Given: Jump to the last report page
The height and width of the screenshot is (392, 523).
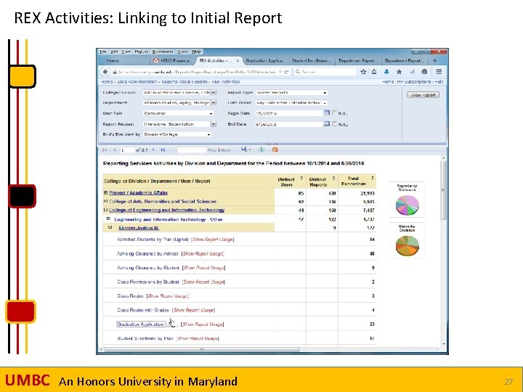Looking at the screenshot, I should click(163, 150).
